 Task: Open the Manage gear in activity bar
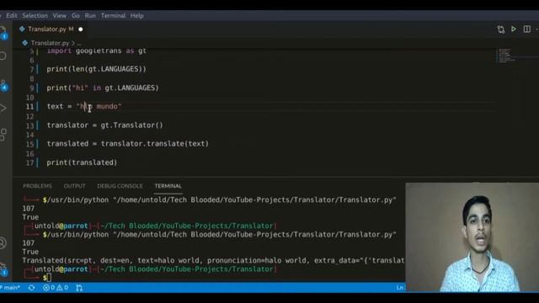(3, 269)
